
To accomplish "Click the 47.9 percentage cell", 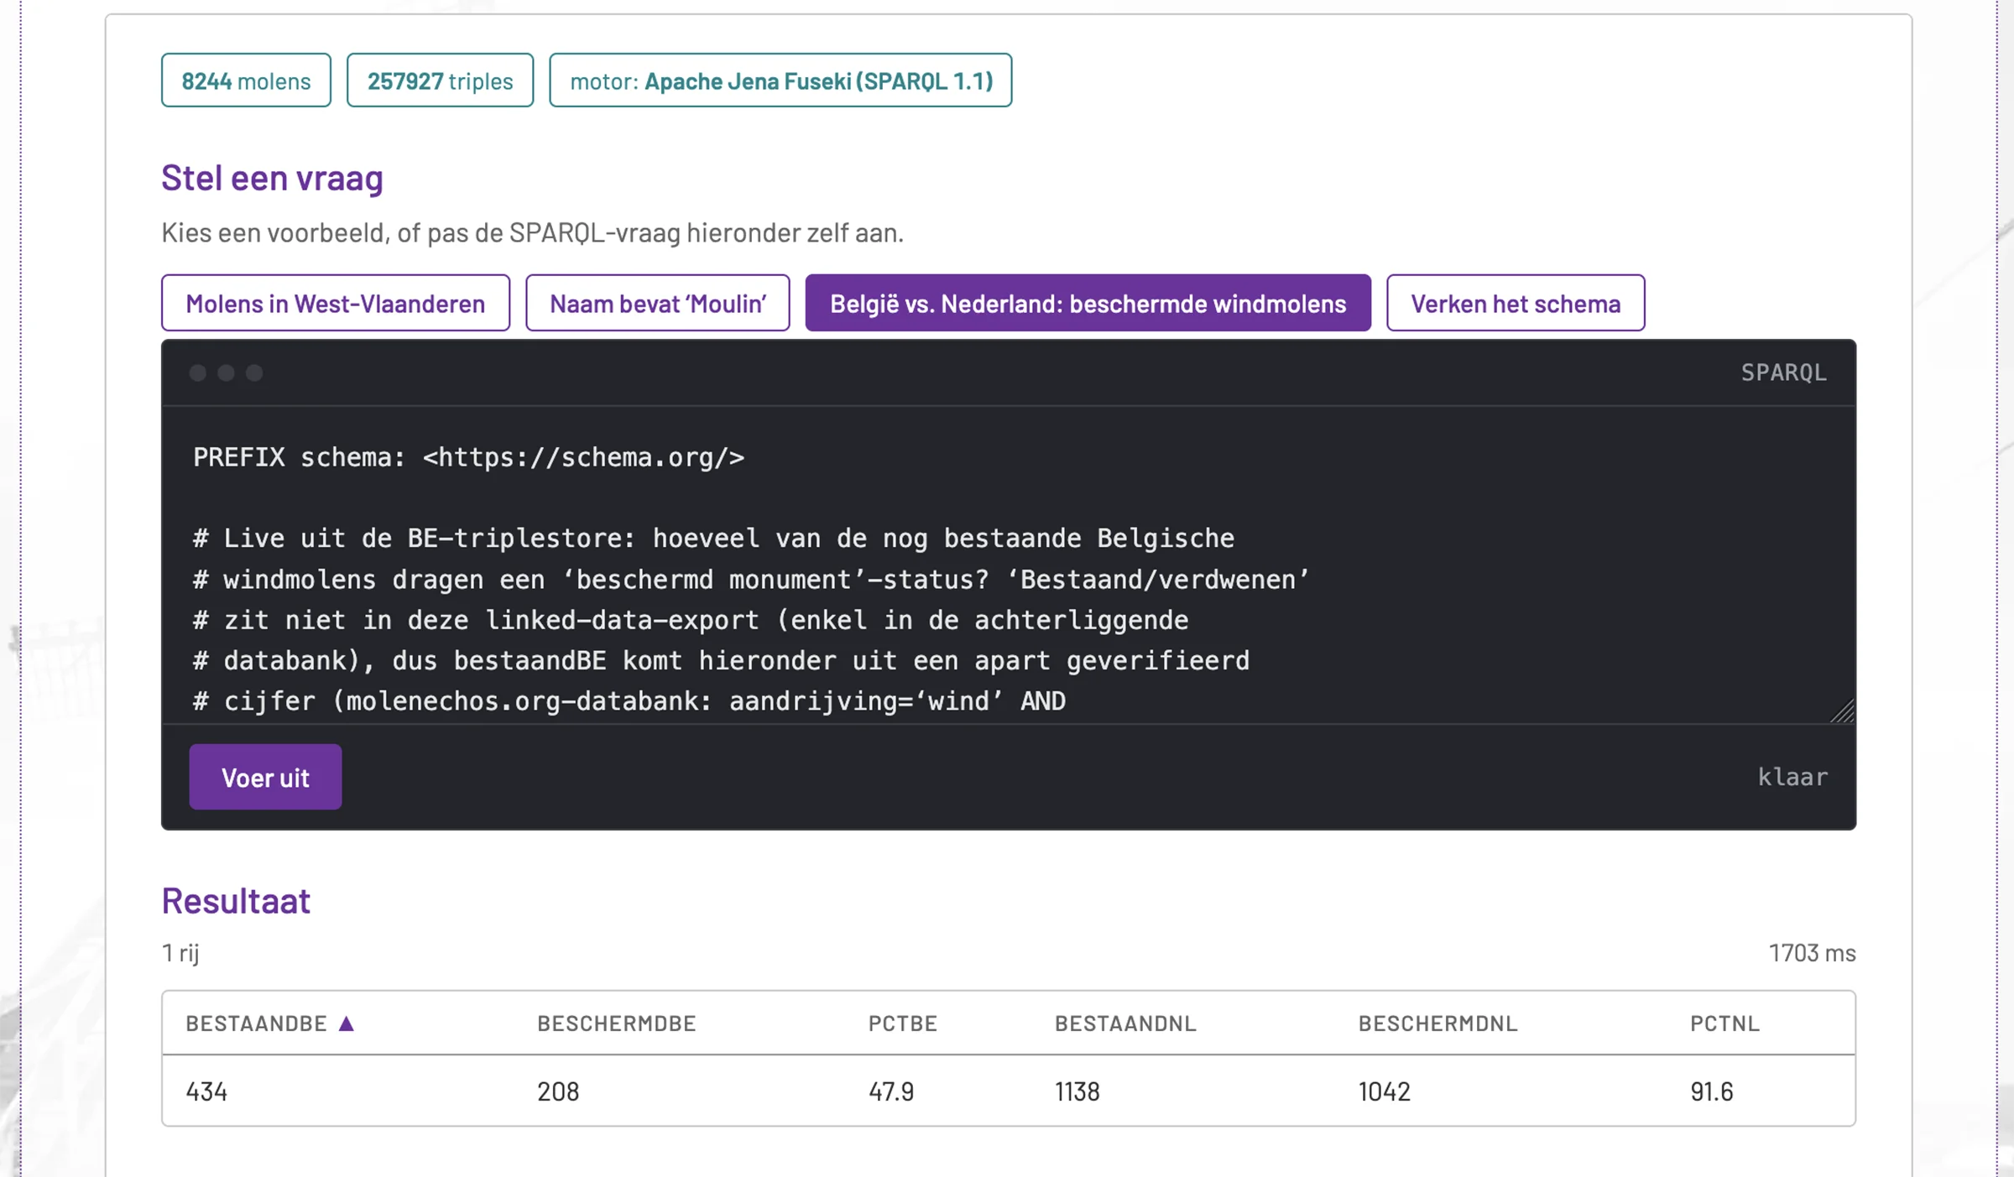I will pyautogui.click(x=891, y=1091).
